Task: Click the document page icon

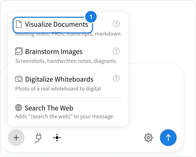Action: click(19, 24)
